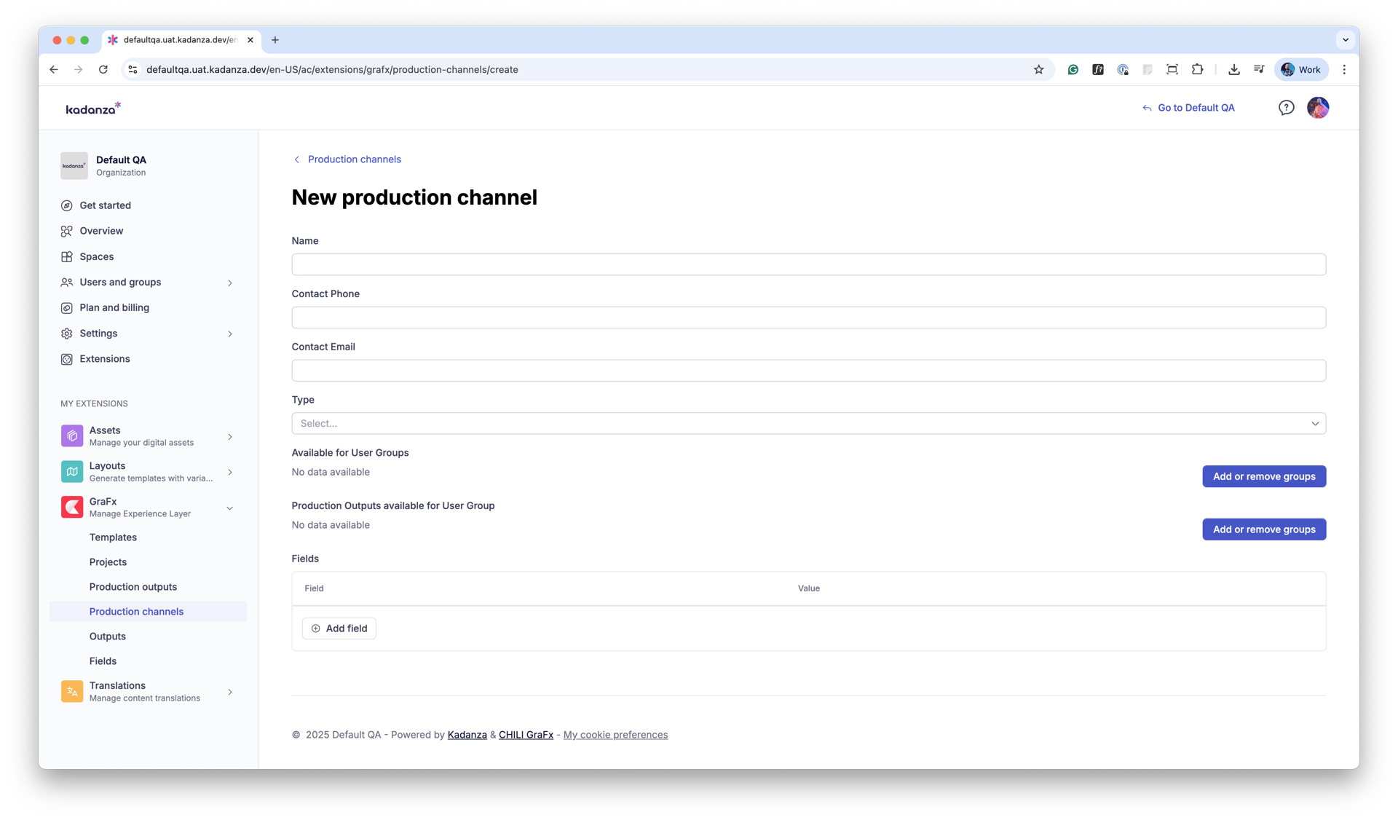Click the Translations extension icon

point(71,691)
